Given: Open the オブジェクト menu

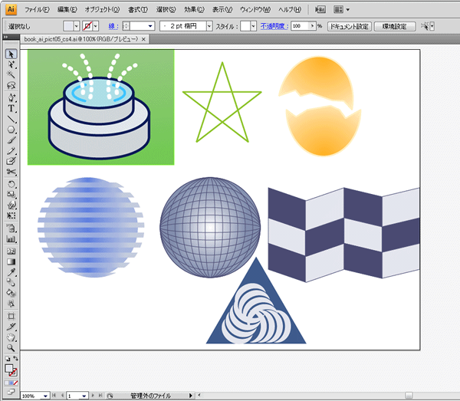Looking at the screenshot, I should pyautogui.click(x=102, y=10).
